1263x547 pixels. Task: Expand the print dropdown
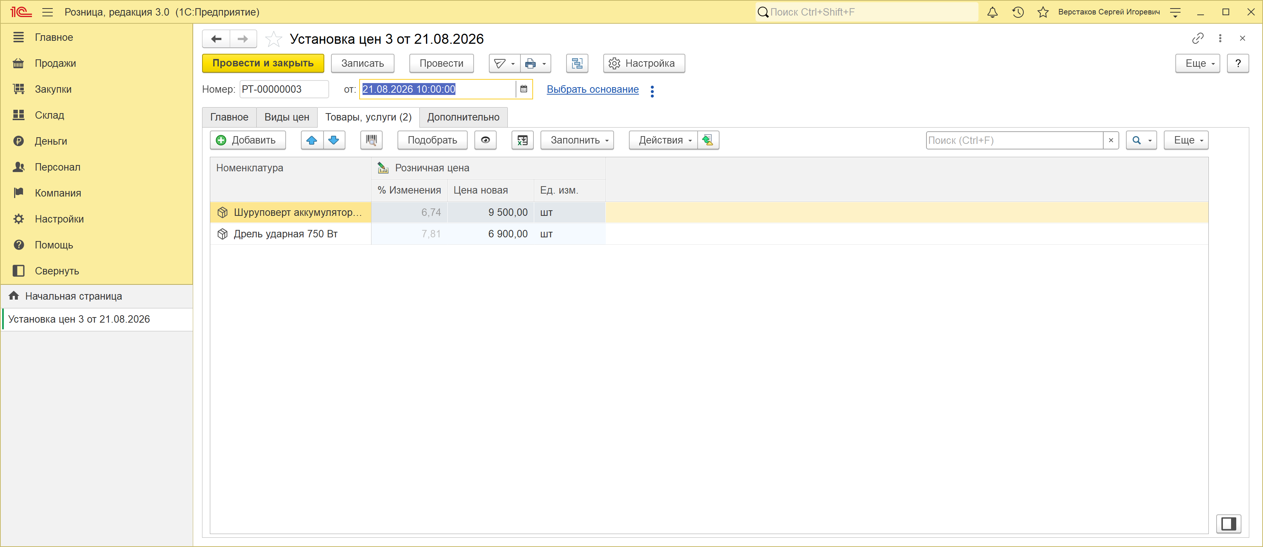click(536, 63)
